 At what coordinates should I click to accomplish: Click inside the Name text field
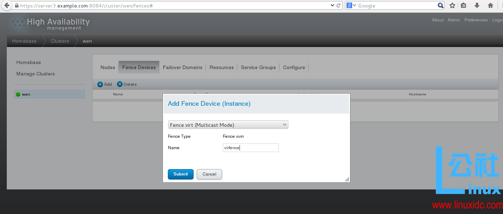click(250, 147)
